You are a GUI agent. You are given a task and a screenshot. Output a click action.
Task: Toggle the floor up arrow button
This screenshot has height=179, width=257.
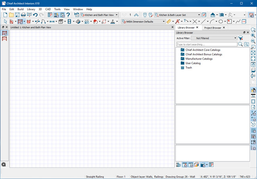coord(136,15)
